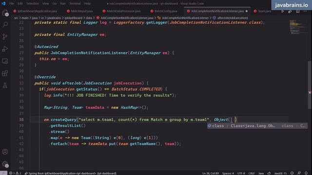This screenshot has width=312, height=175.
Task: Open the Edit menu
Action: click(x=20, y=3)
